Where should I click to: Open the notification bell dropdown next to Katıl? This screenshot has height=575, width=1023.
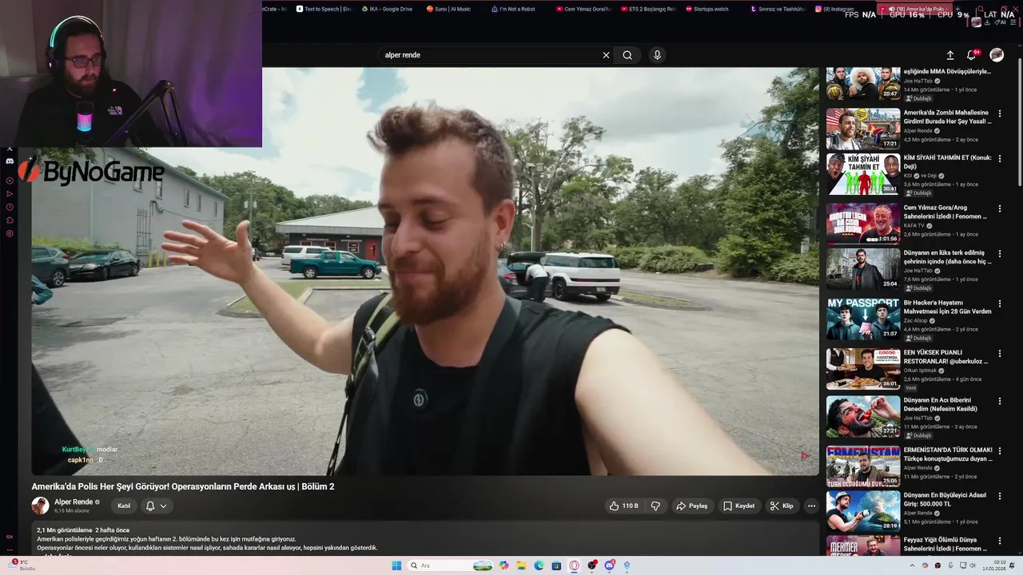(157, 506)
